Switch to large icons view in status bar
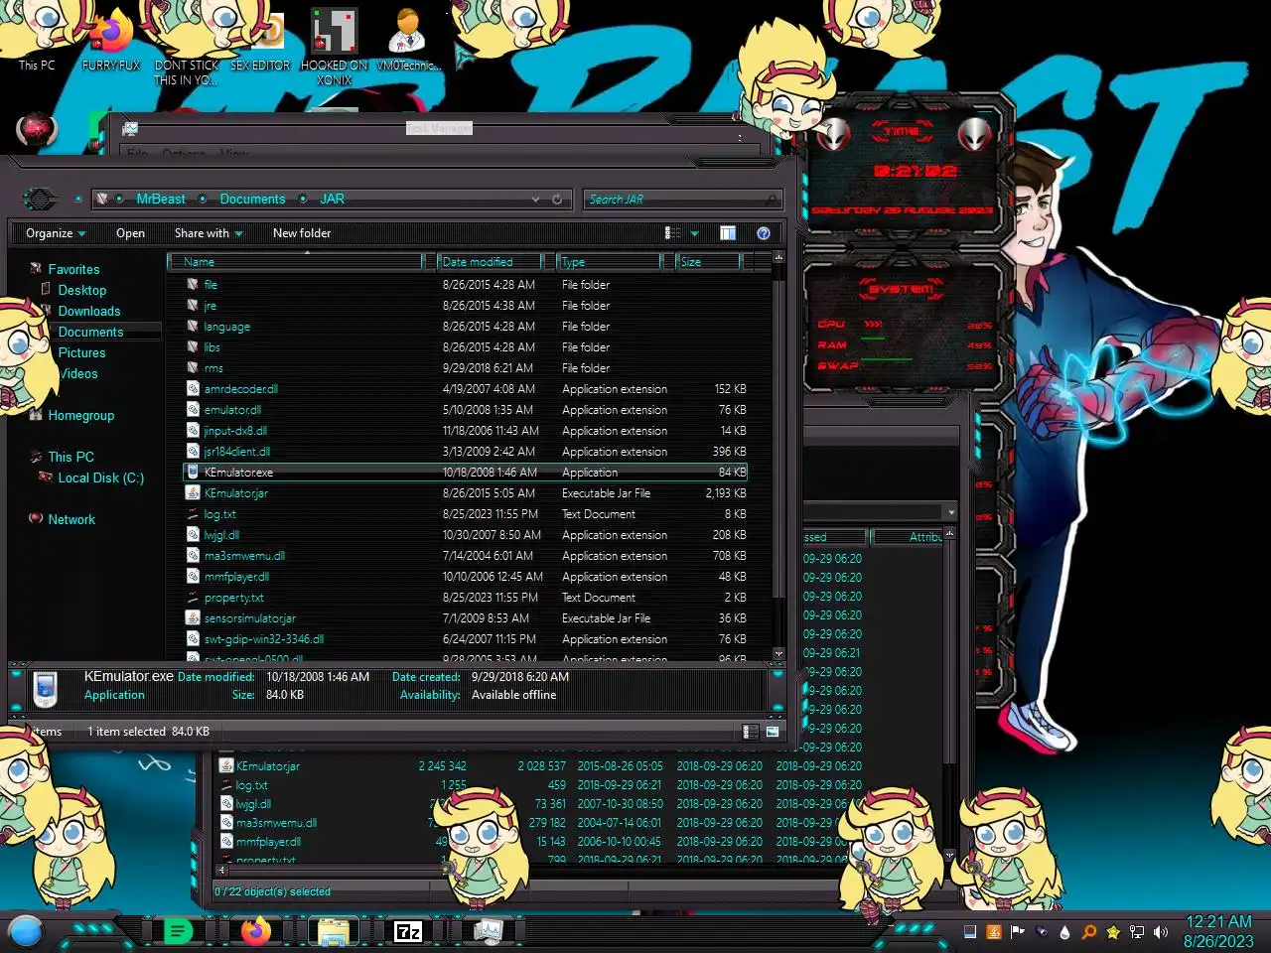This screenshot has height=953, width=1271. pos(773,732)
